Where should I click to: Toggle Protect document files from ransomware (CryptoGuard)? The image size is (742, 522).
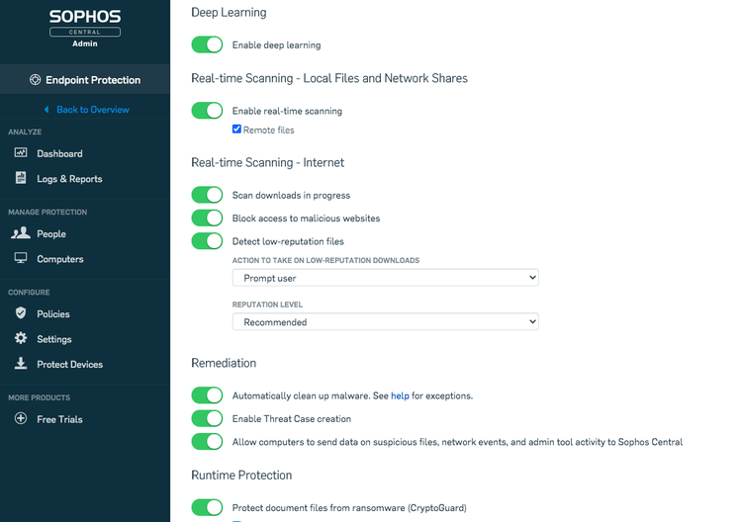(x=207, y=507)
